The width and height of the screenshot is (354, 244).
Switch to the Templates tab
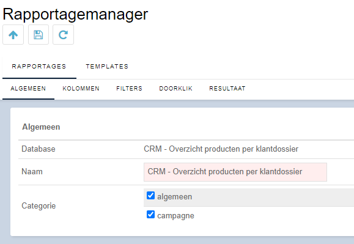[x=107, y=67]
